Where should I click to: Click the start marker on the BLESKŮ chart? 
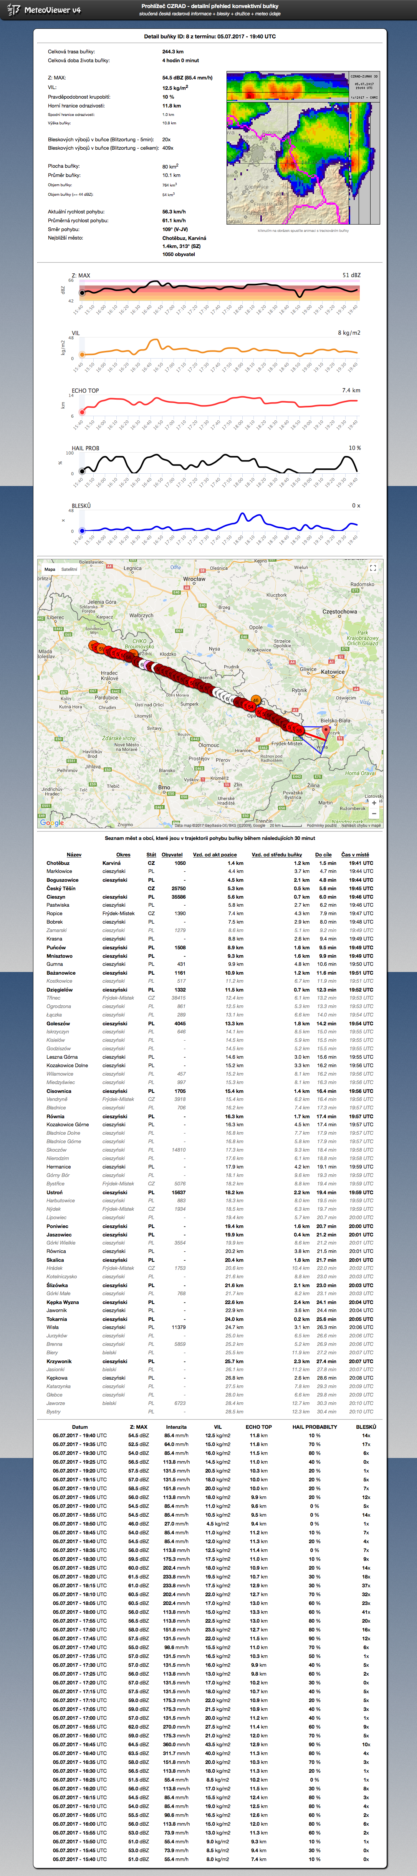[82, 531]
